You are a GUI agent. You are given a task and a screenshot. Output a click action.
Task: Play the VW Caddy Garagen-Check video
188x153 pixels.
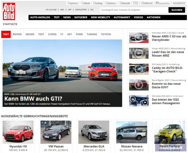tap(139, 69)
